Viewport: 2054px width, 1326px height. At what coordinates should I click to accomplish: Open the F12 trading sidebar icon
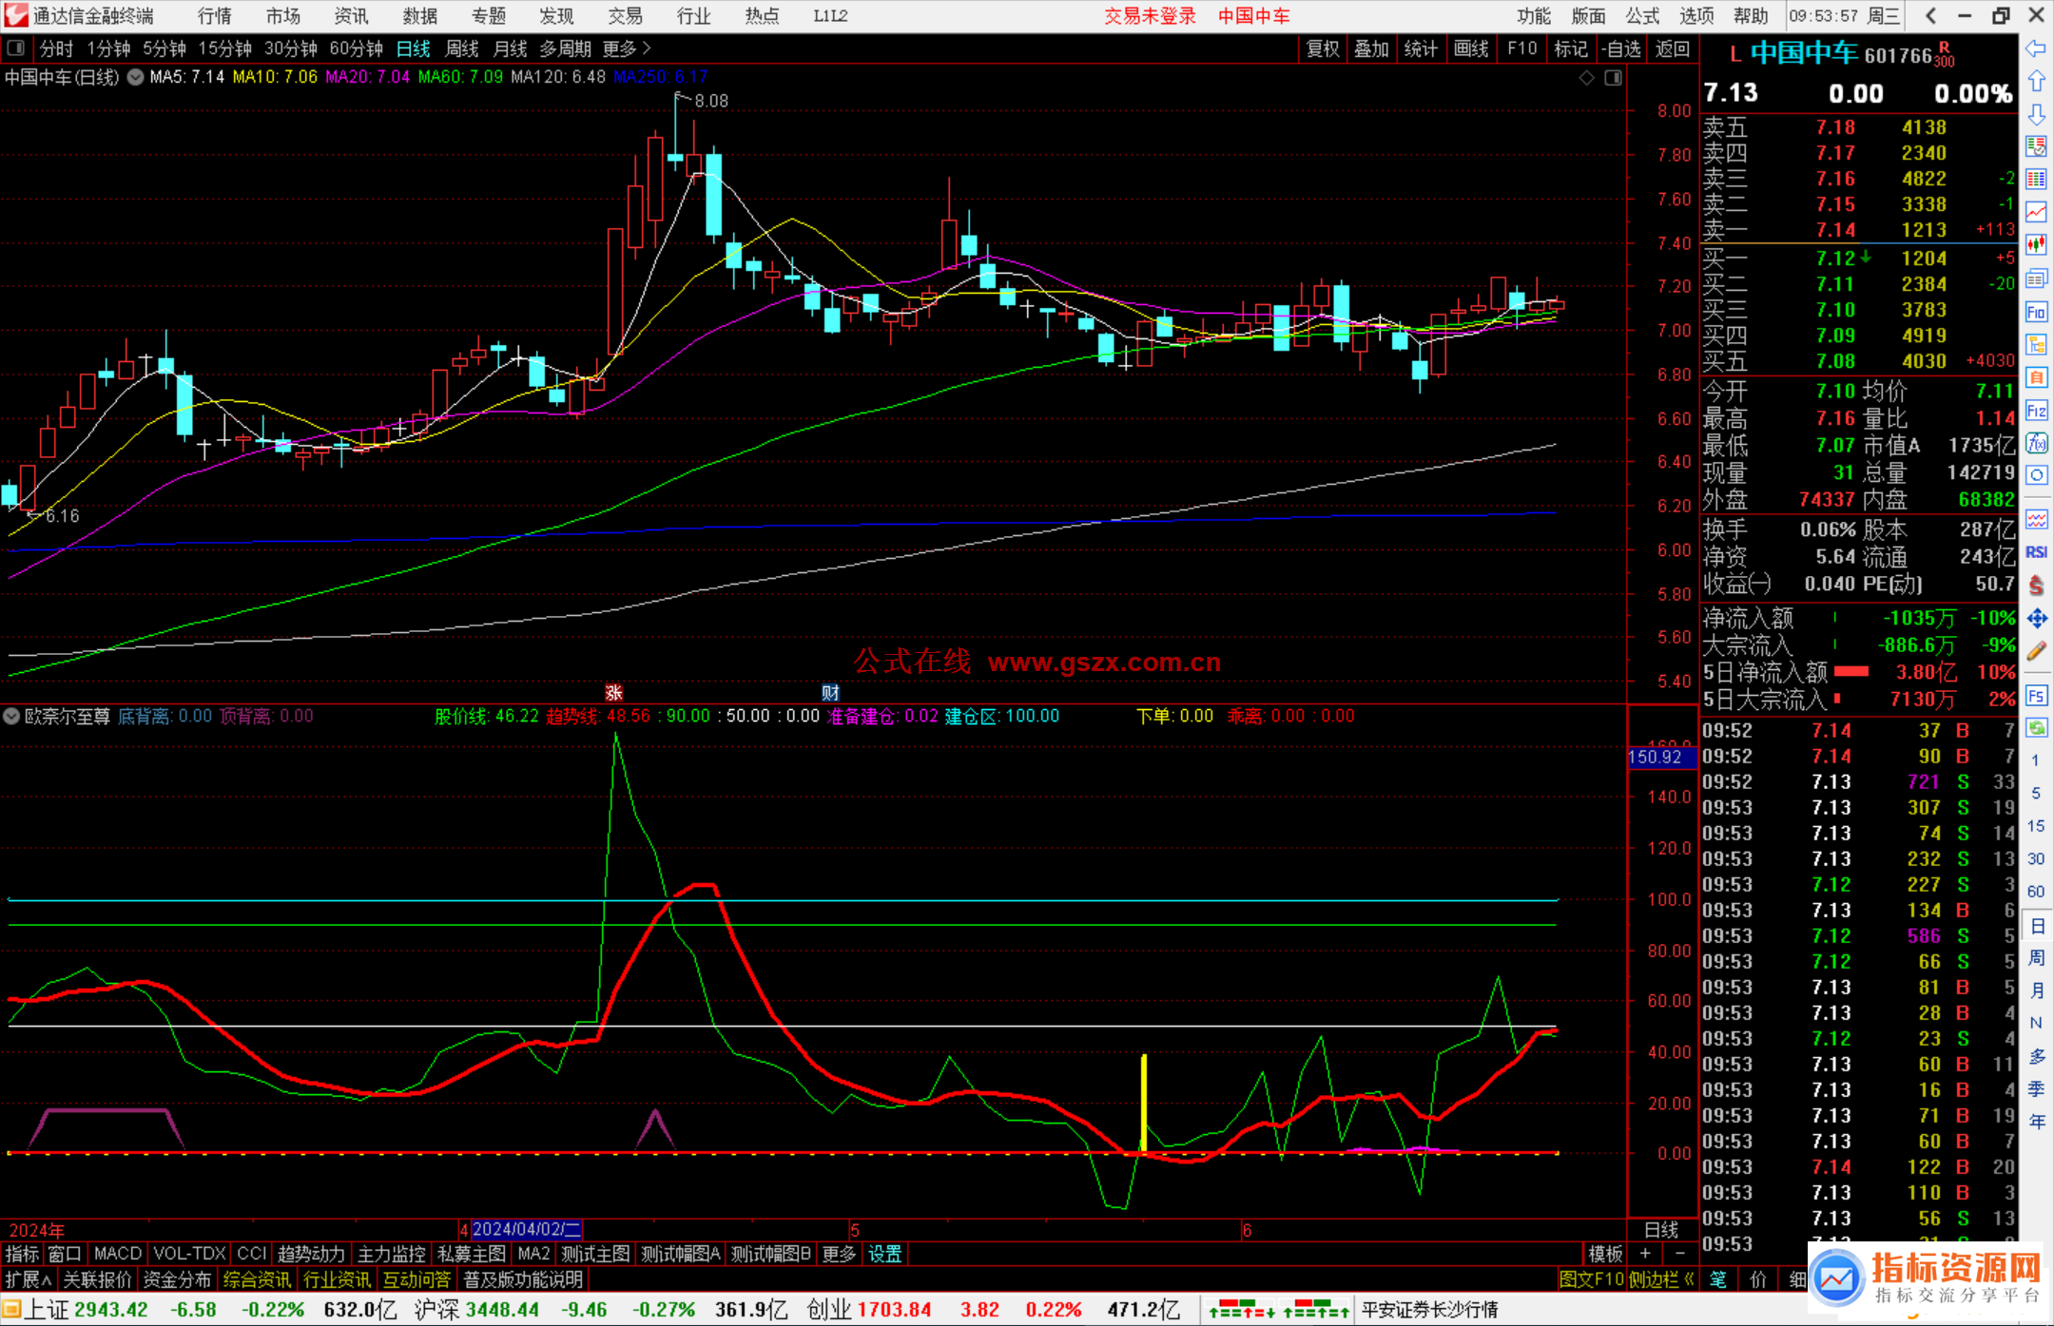[2036, 411]
